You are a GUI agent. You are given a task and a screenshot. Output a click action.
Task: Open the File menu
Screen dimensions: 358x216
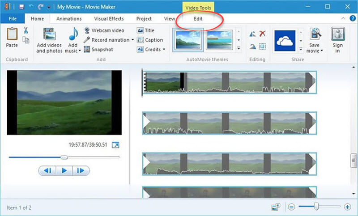point(13,19)
